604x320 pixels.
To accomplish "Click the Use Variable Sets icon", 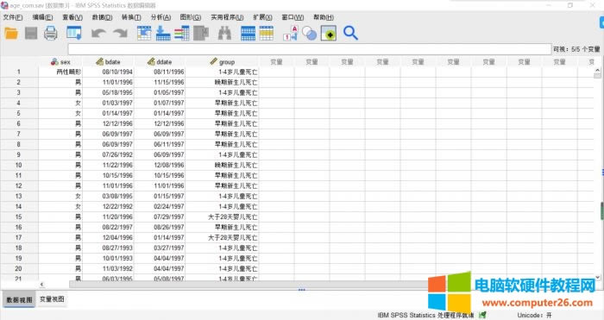I will tap(309, 34).
